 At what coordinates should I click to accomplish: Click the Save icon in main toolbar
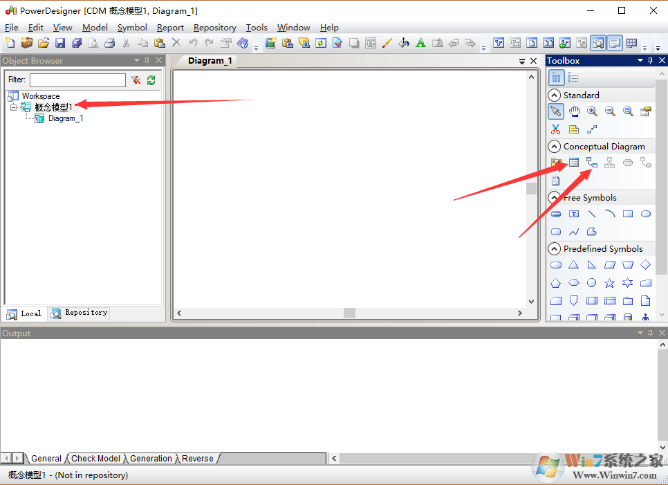click(x=60, y=43)
